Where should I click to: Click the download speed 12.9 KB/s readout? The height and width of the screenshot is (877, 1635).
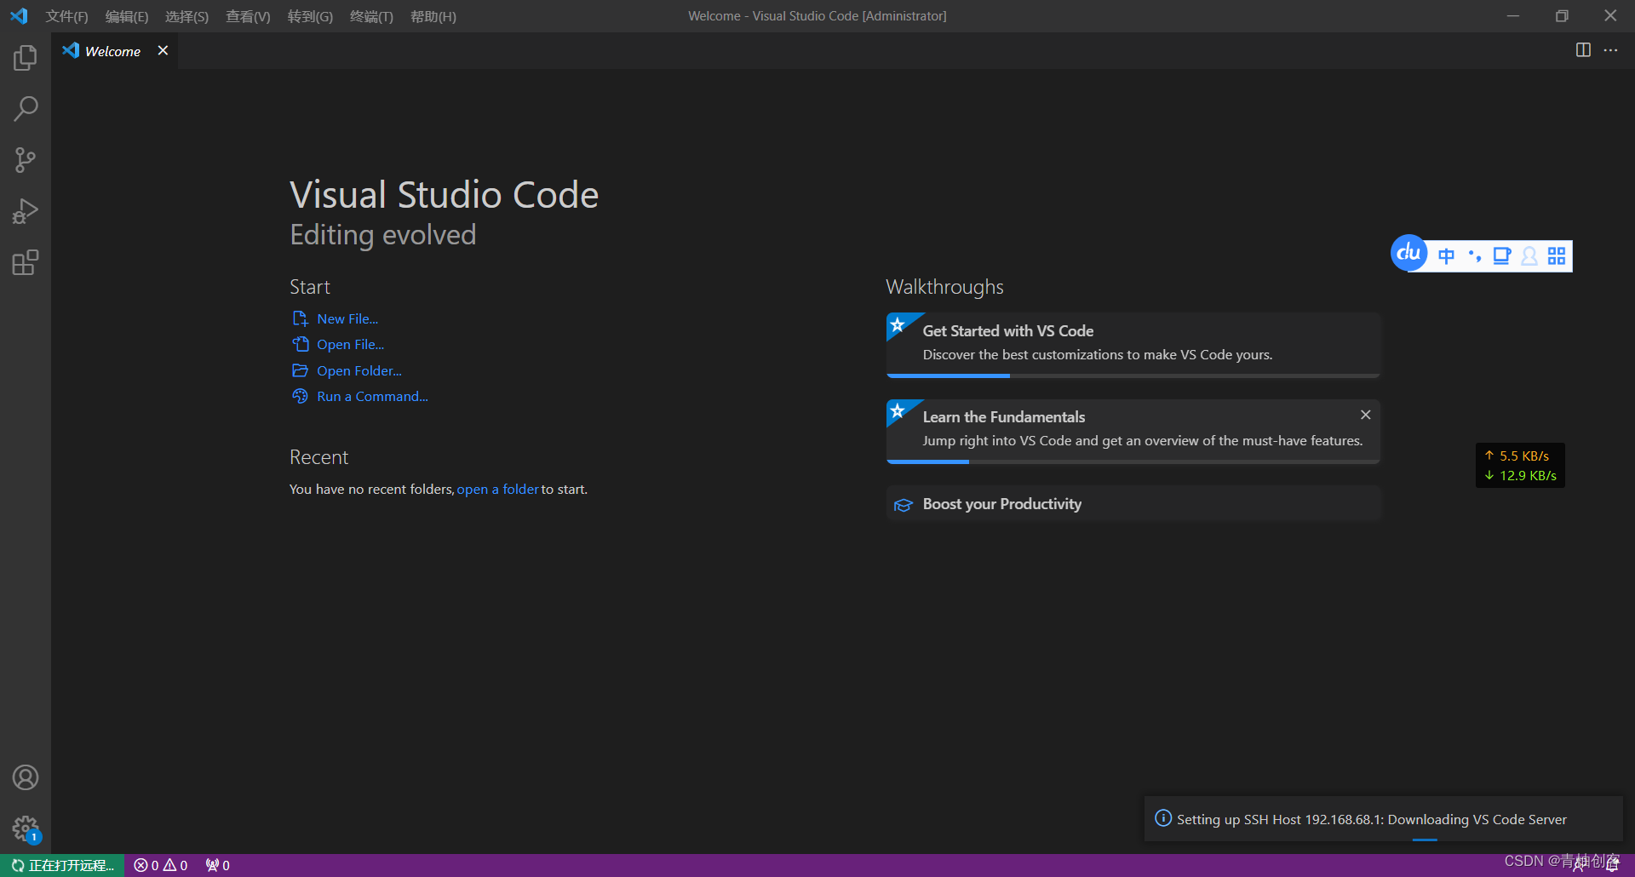(x=1520, y=475)
